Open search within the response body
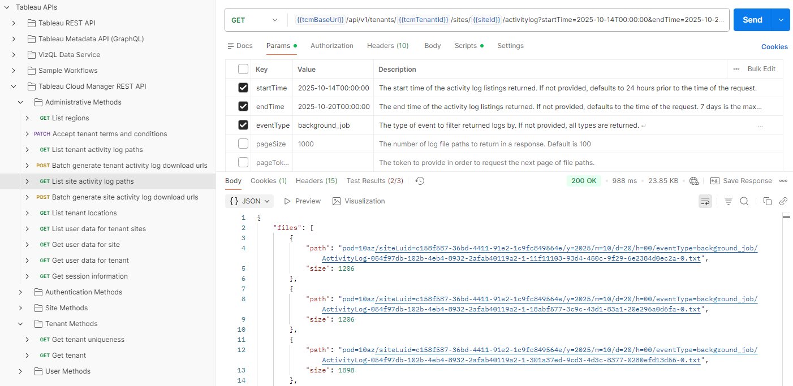 point(744,201)
